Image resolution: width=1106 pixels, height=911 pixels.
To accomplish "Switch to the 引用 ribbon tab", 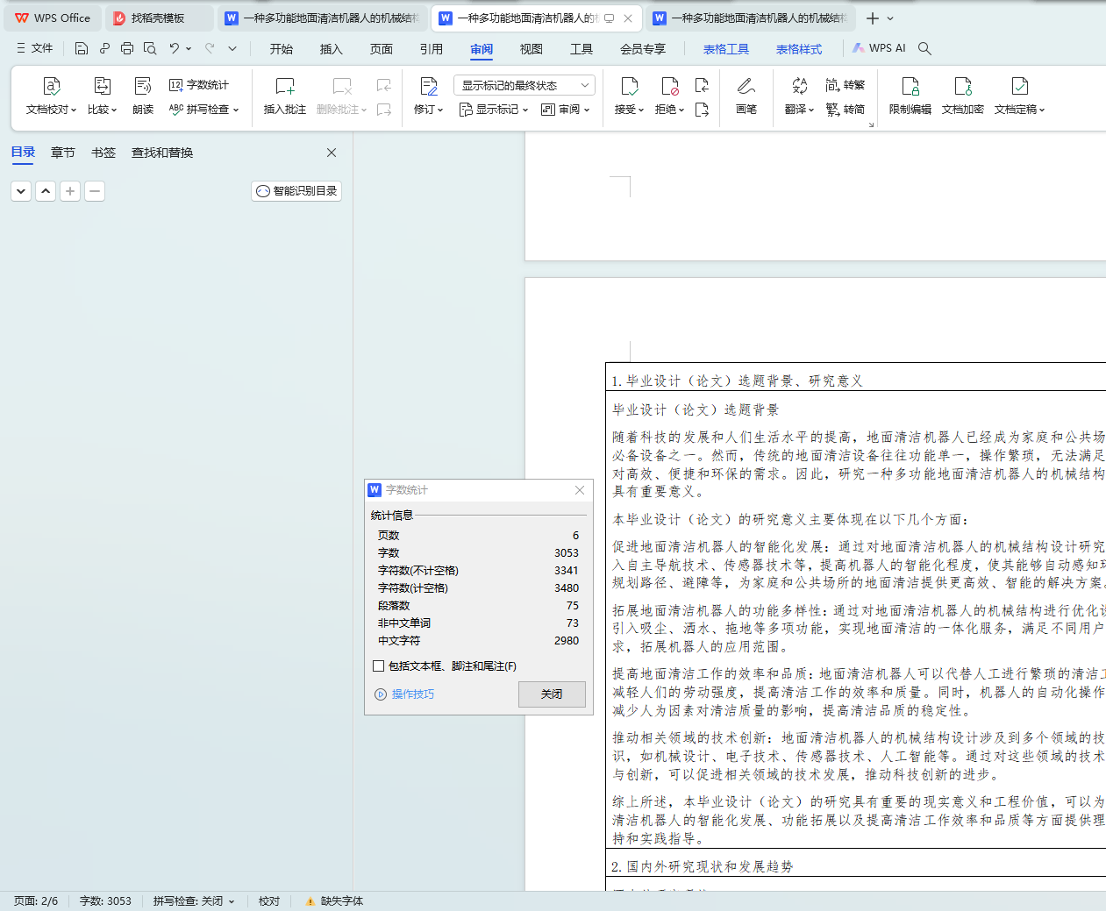I will [x=432, y=49].
